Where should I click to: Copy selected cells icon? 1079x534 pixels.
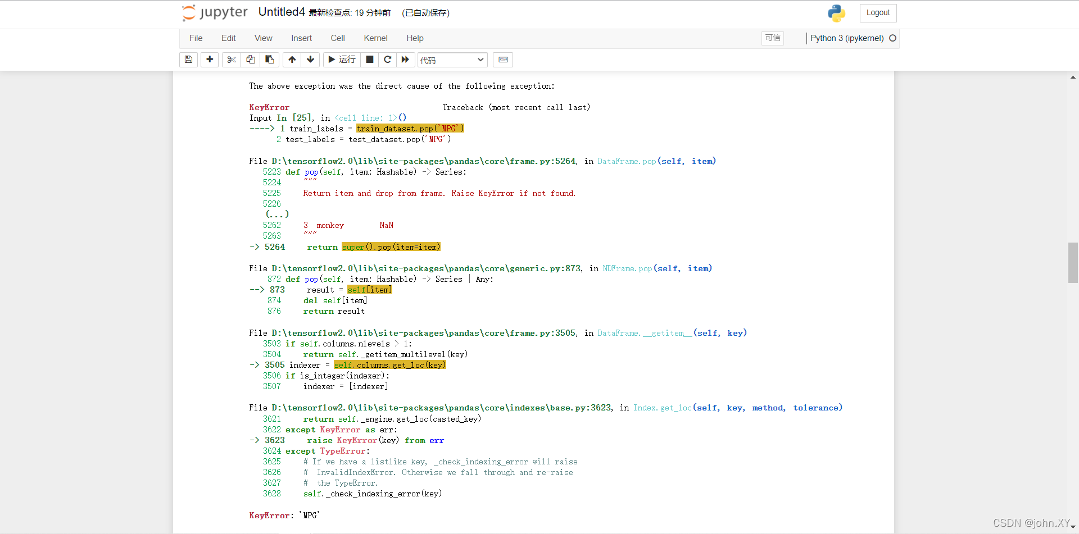[251, 60]
